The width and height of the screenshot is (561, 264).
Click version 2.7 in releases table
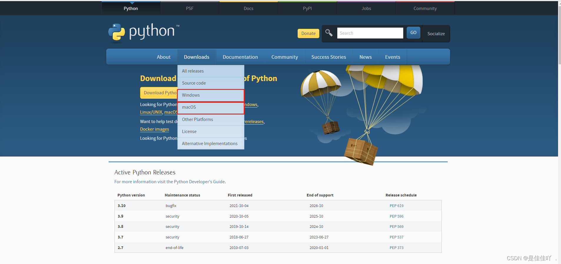120,248
